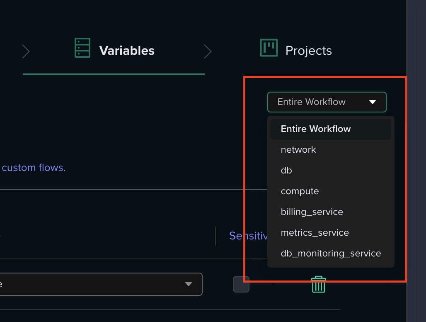Choose compute in the open dropdown

tap(300, 191)
